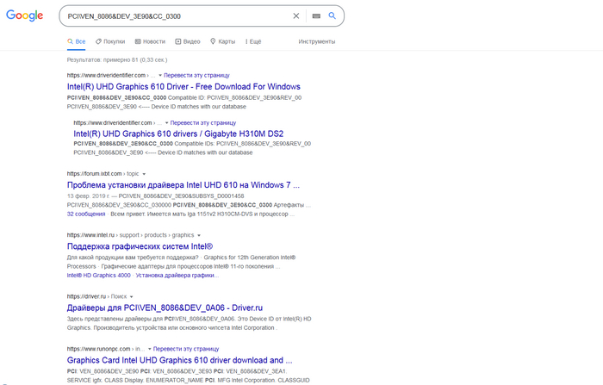603x385 pixels.
Task: Expand dropdown arrow next to driver.ru URL
Action: pos(132,296)
